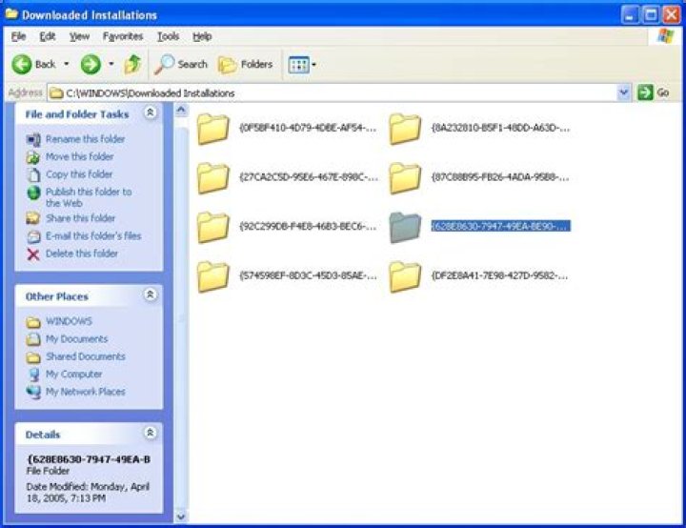The height and width of the screenshot is (528, 686).
Task: Click the Rename this folder icon
Action: click(x=33, y=140)
